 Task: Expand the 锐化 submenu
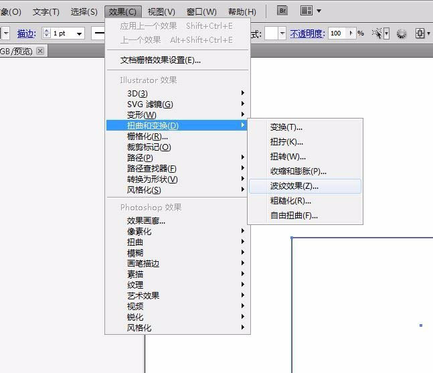[x=177, y=317]
